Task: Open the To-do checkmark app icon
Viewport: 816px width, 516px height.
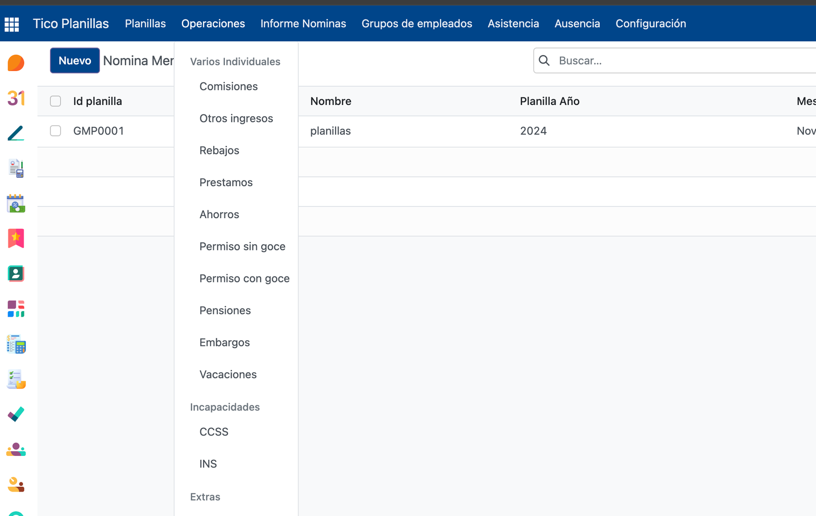Action: 16,414
